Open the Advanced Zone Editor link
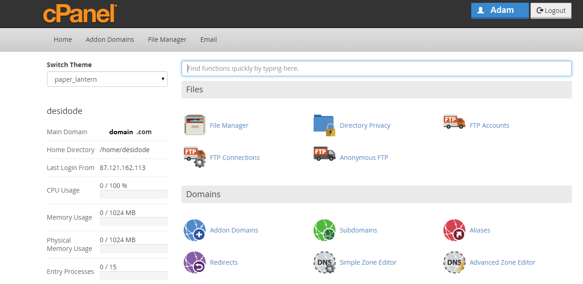 502,262
